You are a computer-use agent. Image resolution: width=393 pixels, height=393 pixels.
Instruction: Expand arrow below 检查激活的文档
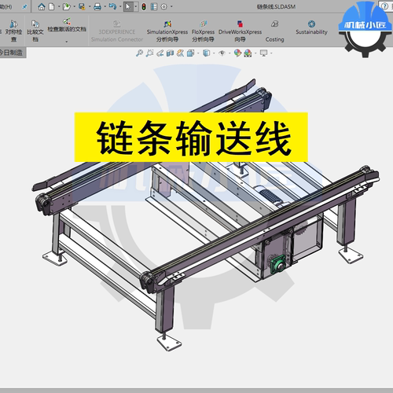click(x=67, y=42)
